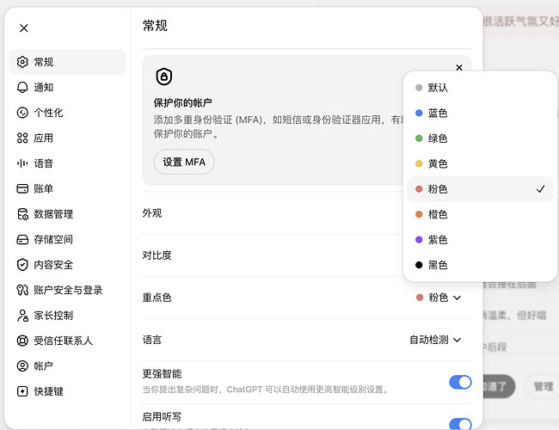Viewport: 559px width, 430px height.
Task: Open the 账单 tab
Action: pos(67,188)
